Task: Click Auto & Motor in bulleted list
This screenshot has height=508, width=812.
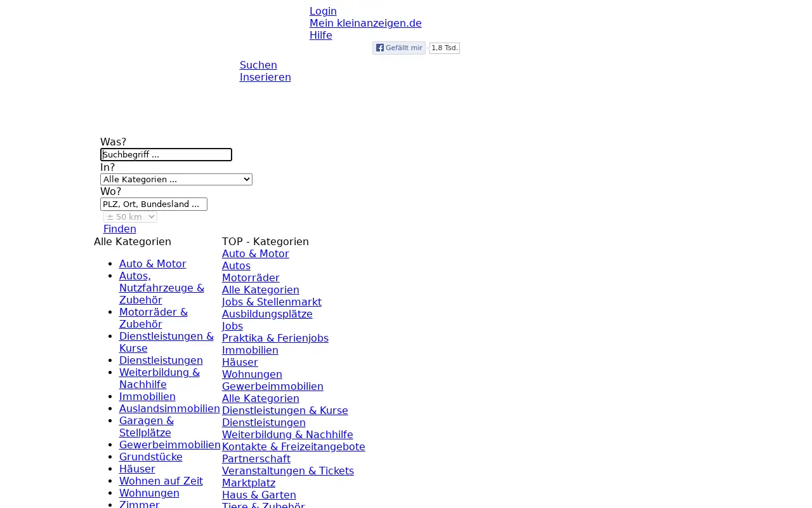Action: 153,264
